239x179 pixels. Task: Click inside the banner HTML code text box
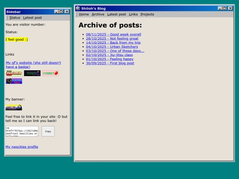(22, 131)
